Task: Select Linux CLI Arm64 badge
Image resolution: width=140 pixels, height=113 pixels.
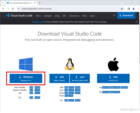Action: coord(78,101)
